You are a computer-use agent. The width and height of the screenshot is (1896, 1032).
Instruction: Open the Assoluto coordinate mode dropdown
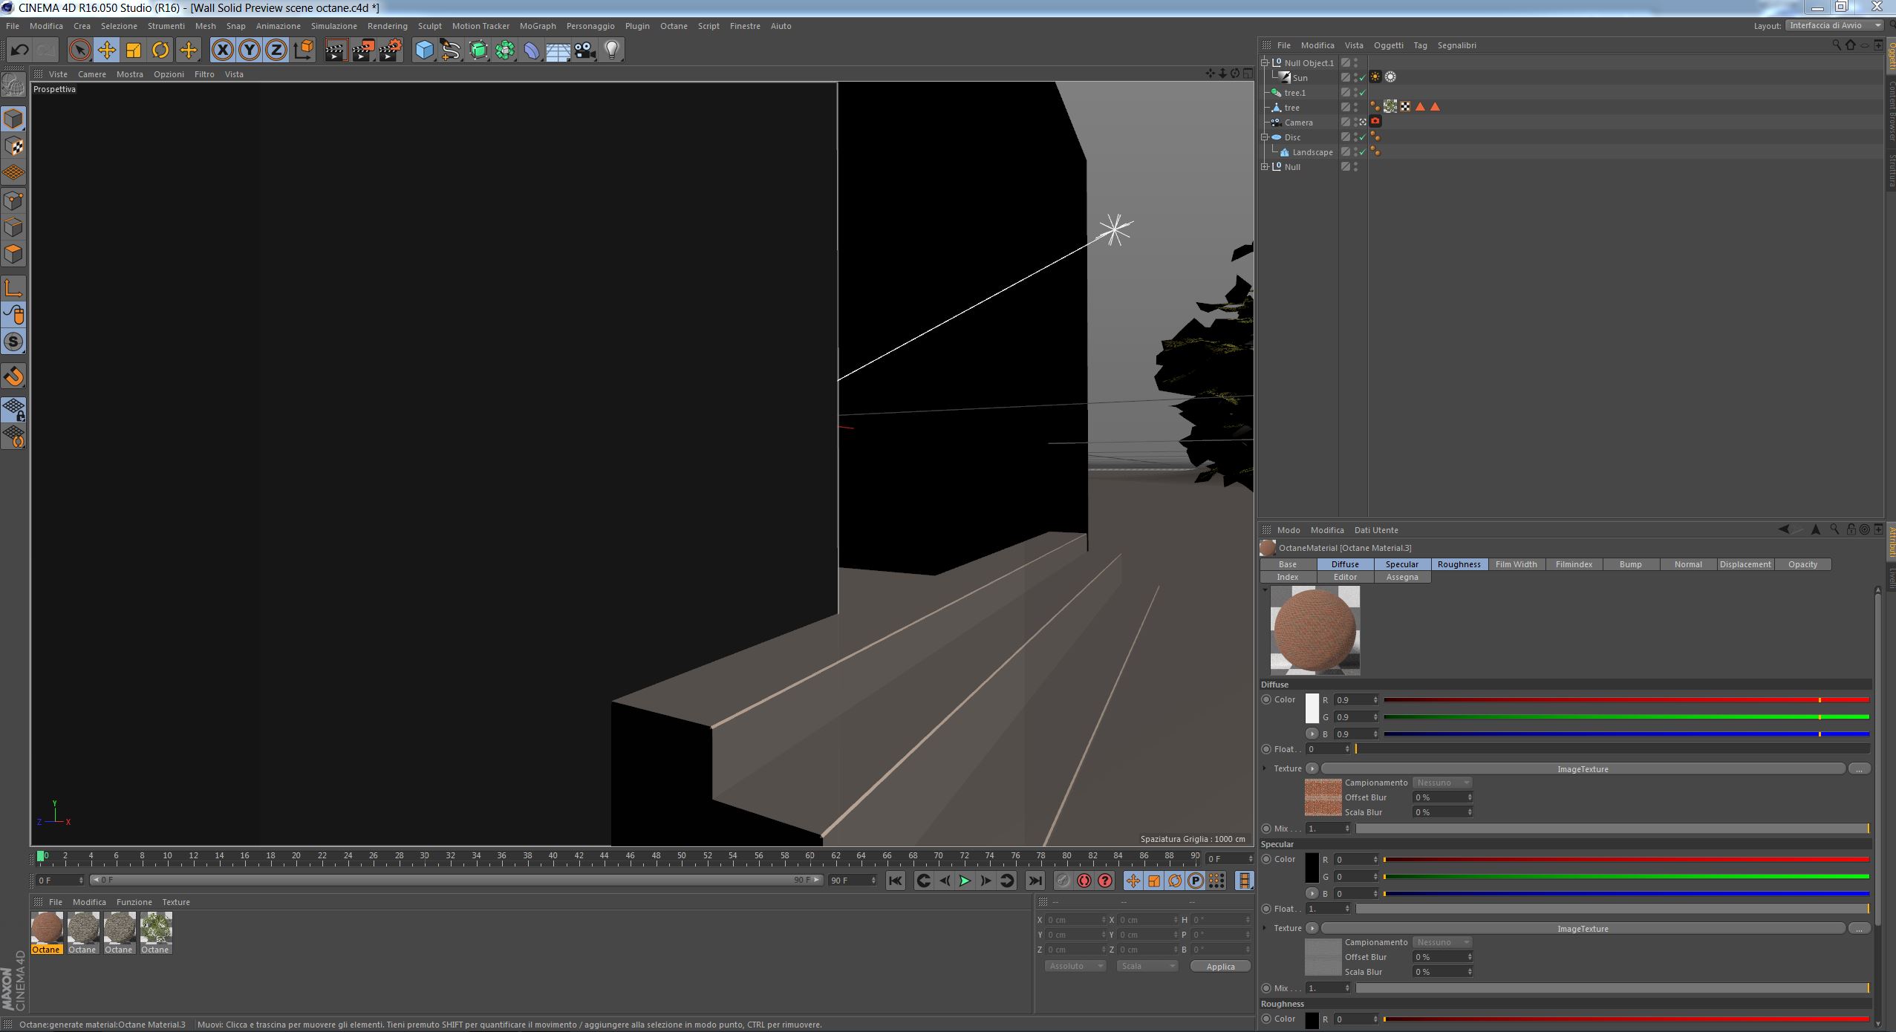(1075, 966)
